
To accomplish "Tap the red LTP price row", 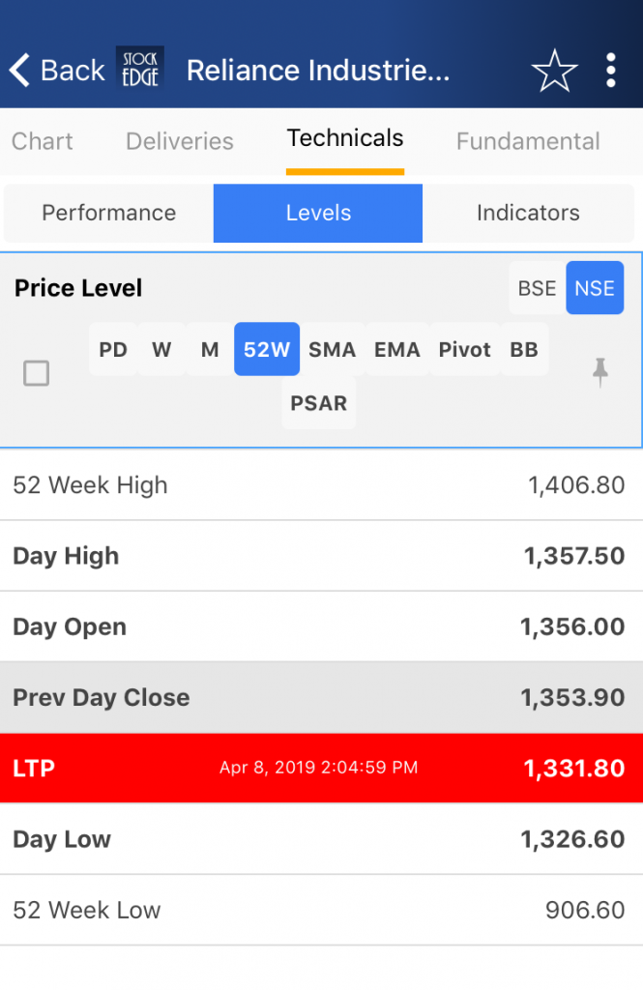I will [x=321, y=768].
